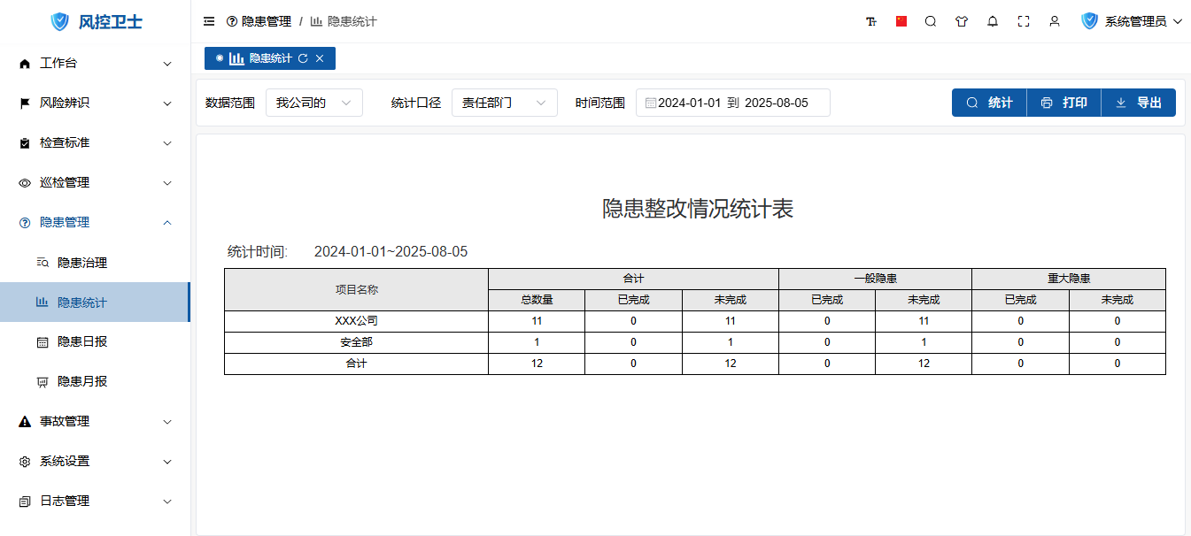The height and width of the screenshot is (536, 1191).
Task: Open the 统计口径 dropdown
Action: pyautogui.click(x=504, y=103)
